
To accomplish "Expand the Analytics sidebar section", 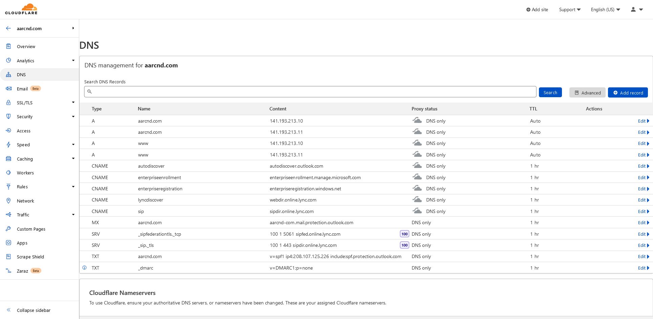I will click(73, 61).
